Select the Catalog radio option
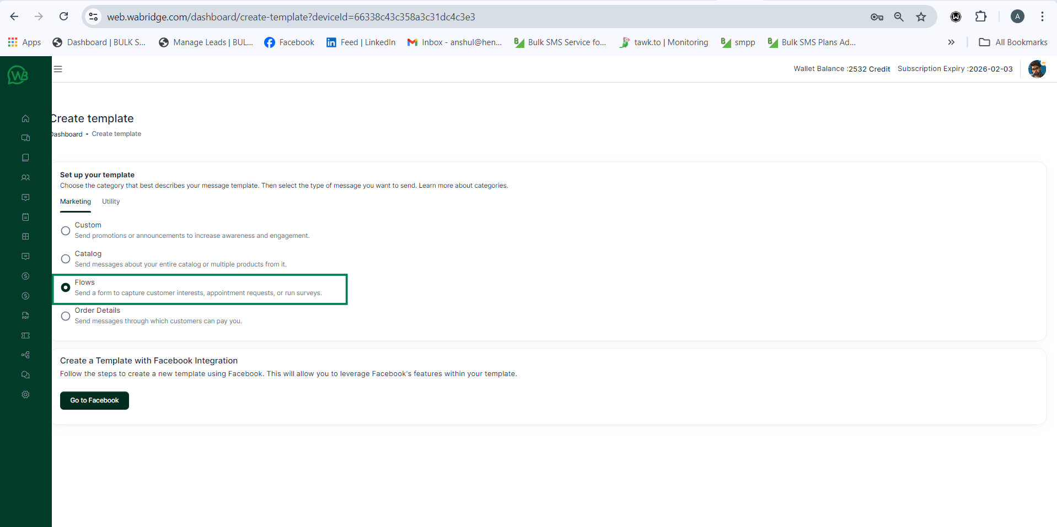1057x527 pixels. (66, 259)
